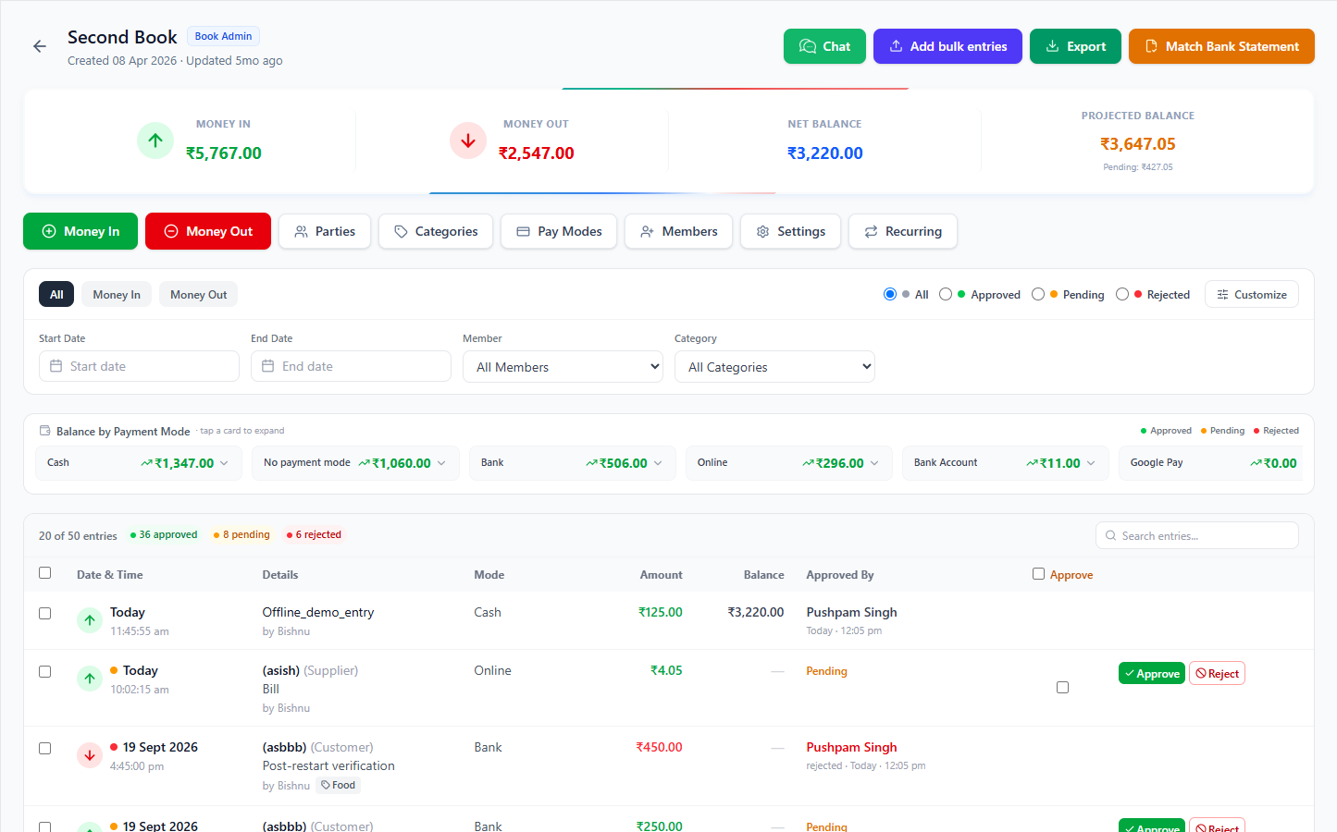Click Add bulk entries
This screenshot has width=1337, height=832.
click(x=947, y=46)
